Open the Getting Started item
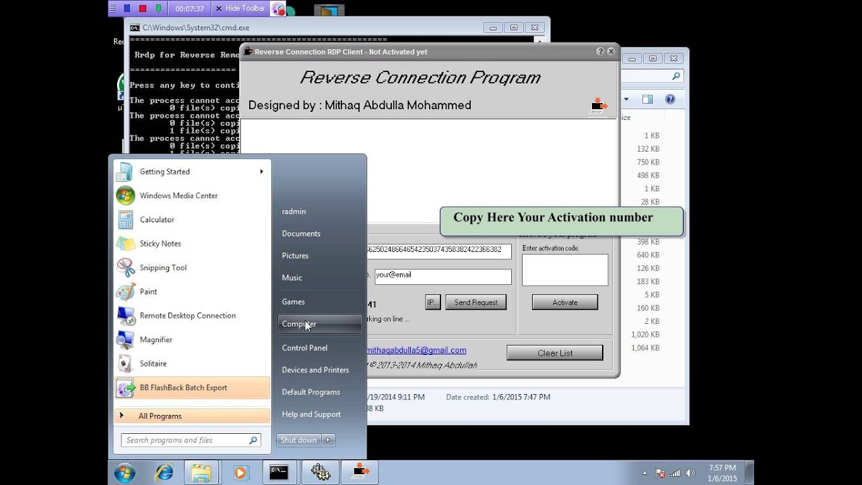 pyautogui.click(x=192, y=172)
